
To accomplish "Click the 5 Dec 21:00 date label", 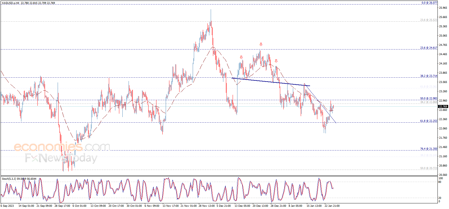I will tap(224, 206).
